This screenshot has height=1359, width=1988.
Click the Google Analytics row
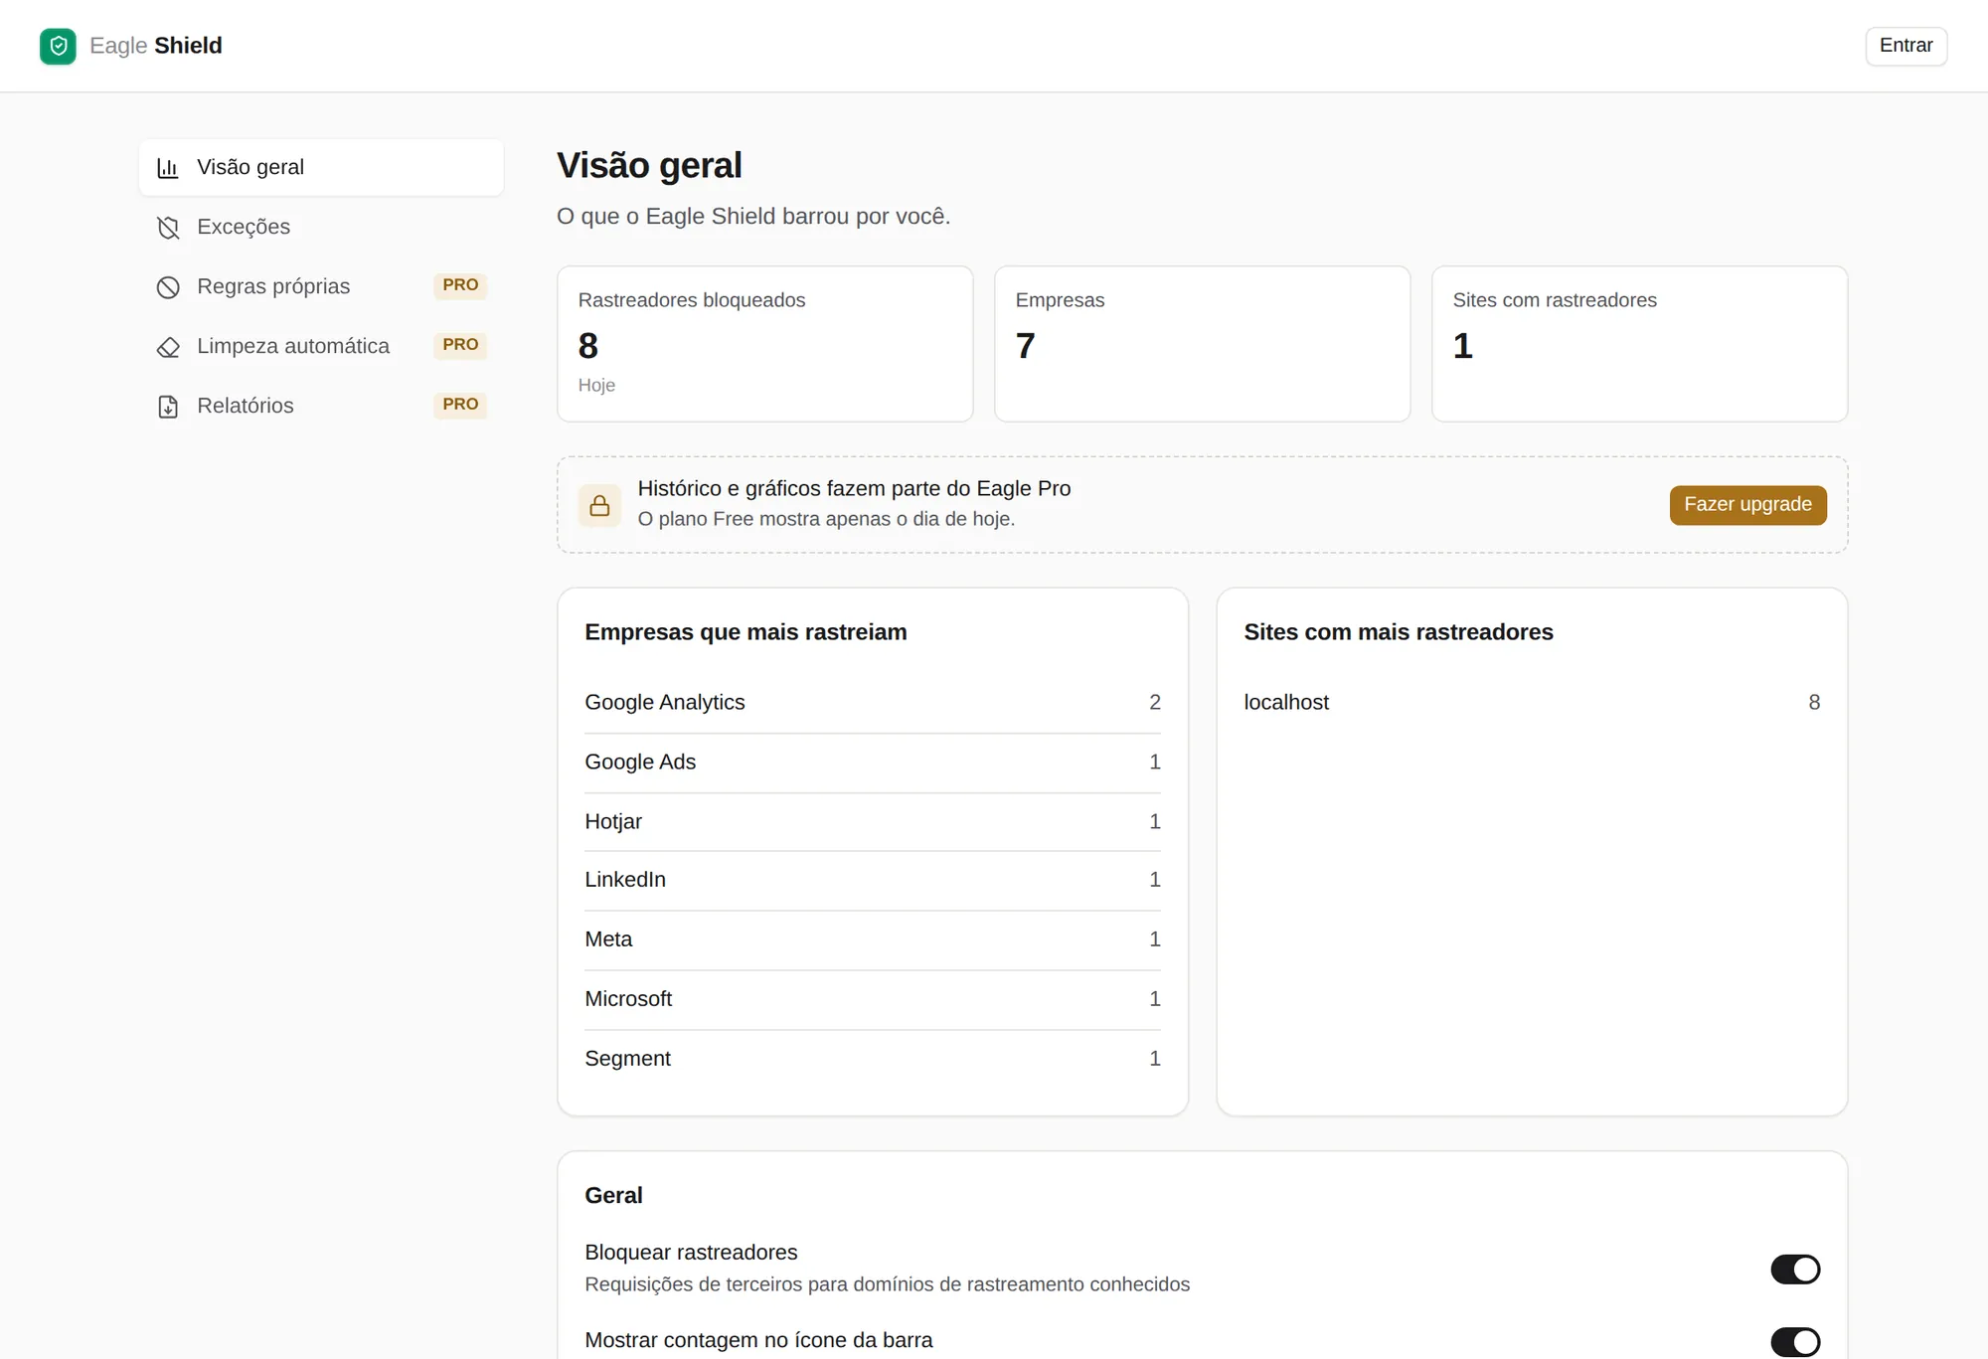[872, 703]
